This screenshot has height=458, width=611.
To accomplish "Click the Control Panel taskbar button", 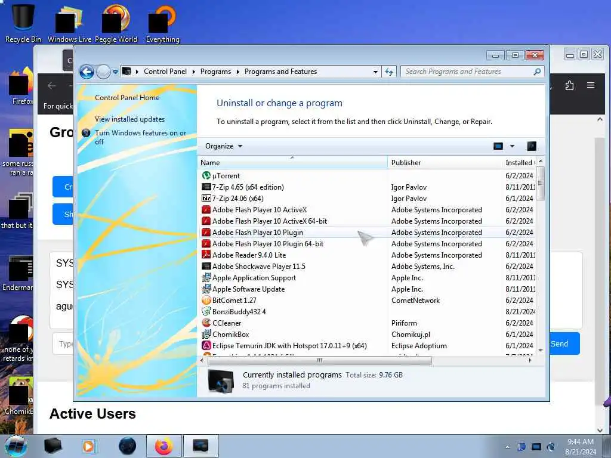I will pyautogui.click(x=200, y=446).
